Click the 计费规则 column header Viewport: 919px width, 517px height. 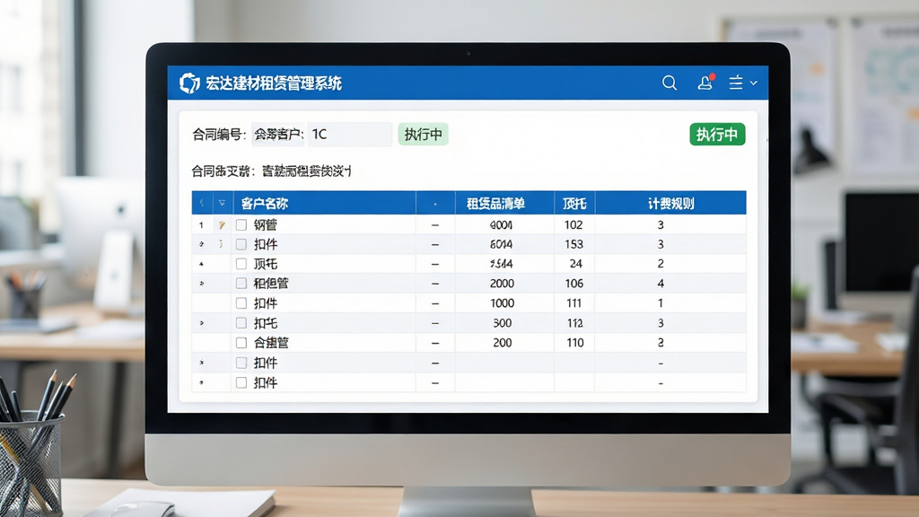(671, 204)
